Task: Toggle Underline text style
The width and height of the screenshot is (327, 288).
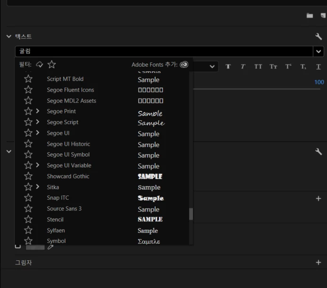Action: click(x=319, y=67)
